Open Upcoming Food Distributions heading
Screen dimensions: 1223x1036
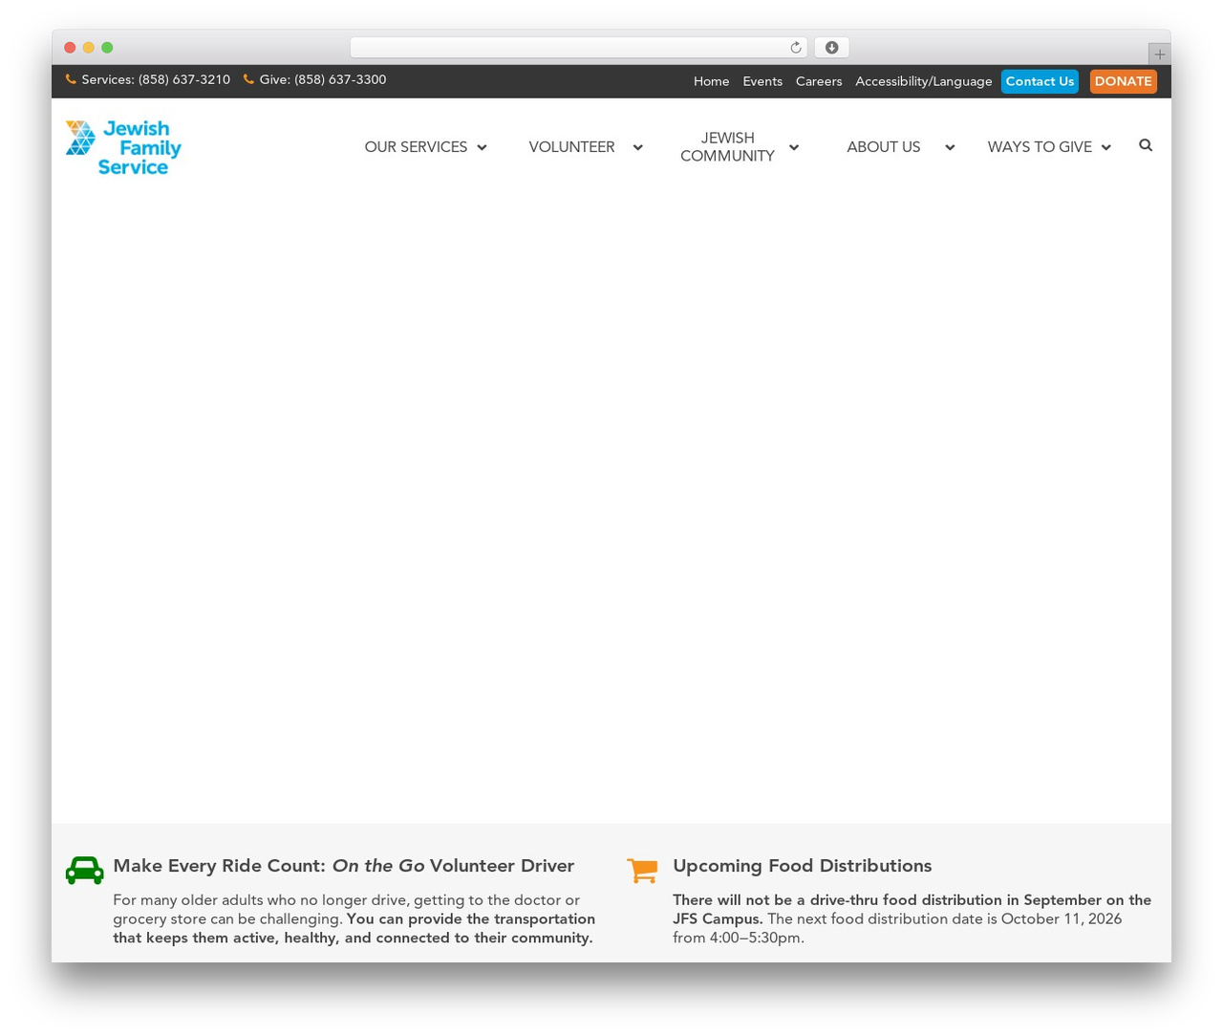click(x=802, y=866)
